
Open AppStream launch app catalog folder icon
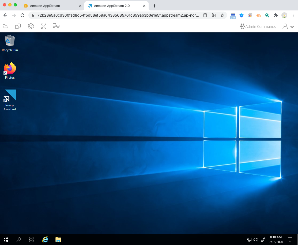click(6, 26)
